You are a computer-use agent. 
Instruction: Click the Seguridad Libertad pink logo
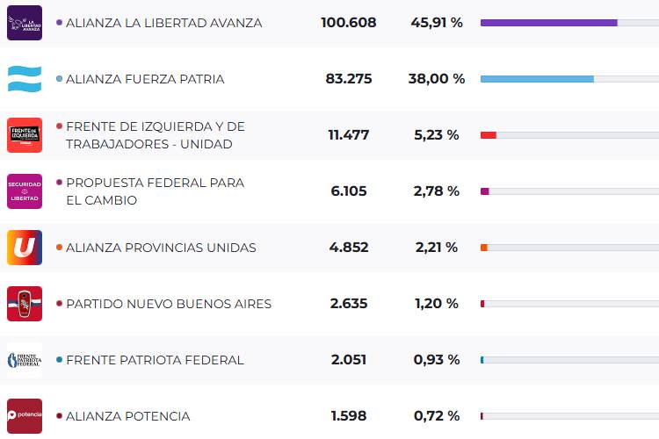coord(24,191)
